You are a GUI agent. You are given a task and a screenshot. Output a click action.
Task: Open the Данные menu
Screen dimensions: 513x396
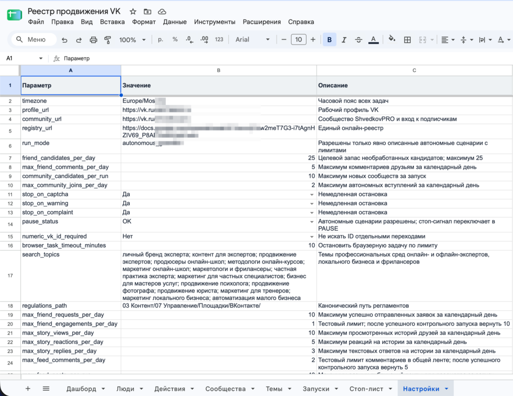pyautogui.click(x=175, y=22)
